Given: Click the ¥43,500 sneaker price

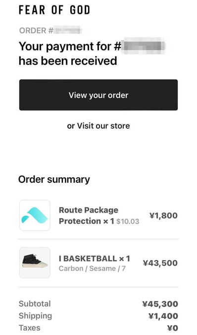Looking at the screenshot, I should tap(160, 263).
